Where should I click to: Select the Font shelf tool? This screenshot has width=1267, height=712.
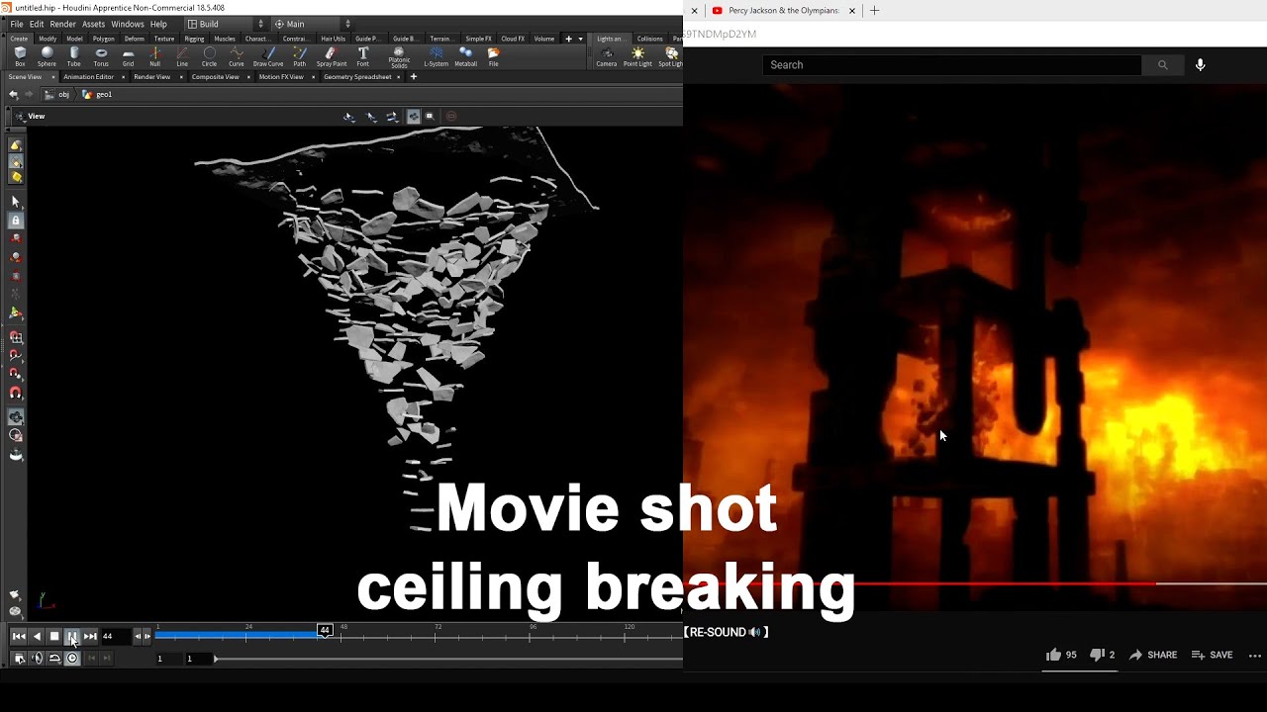pos(363,56)
